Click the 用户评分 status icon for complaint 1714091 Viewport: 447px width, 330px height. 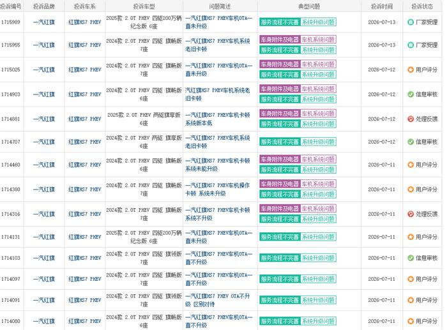pos(411,300)
